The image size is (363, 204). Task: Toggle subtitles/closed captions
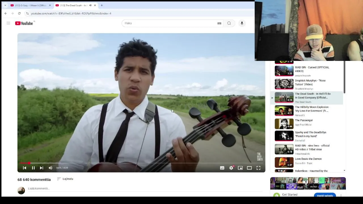tap(222, 168)
